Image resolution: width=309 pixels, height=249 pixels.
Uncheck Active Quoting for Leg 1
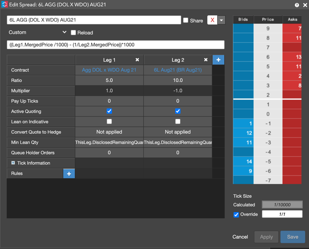click(x=109, y=111)
